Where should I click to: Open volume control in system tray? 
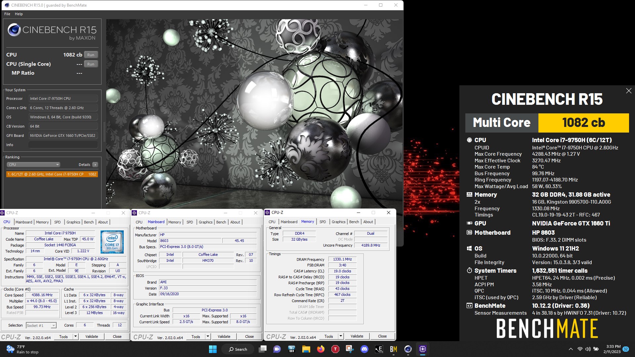click(588, 349)
